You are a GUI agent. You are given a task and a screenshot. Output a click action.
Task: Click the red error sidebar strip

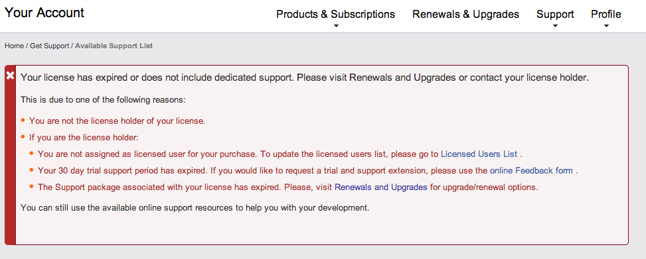pyautogui.click(x=11, y=154)
